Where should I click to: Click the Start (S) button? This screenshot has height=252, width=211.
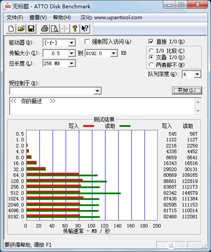pos(187,90)
